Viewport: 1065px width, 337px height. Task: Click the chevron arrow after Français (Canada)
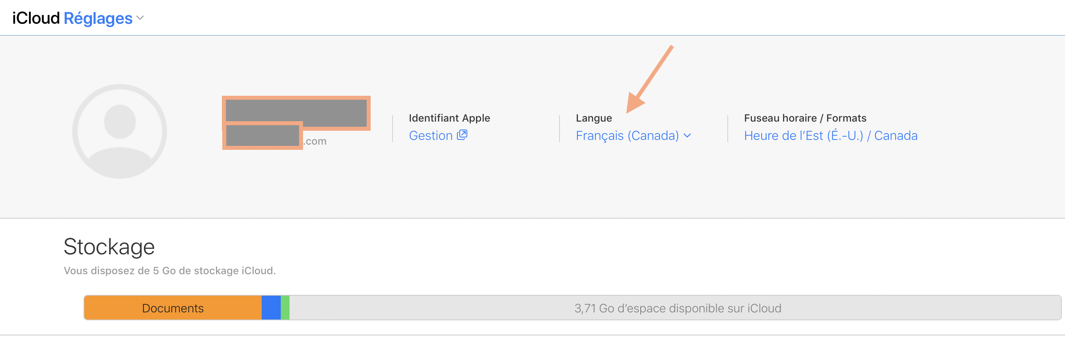[687, 136]
